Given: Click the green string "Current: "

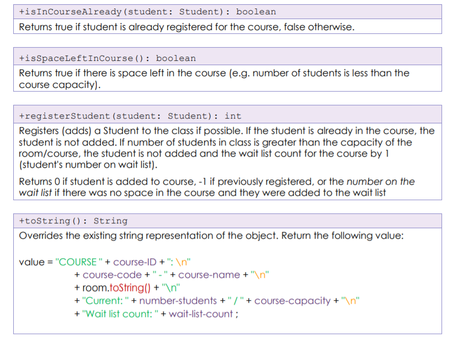Looking at the screenshot, I should pyautogui.click(x=106, y=301).
